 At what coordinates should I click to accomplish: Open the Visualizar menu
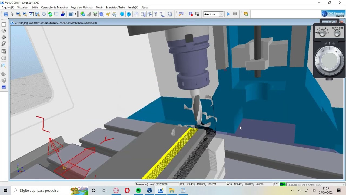tap(23, 7)
